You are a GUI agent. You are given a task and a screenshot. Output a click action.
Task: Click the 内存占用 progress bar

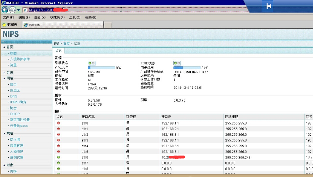click(187, 68)
